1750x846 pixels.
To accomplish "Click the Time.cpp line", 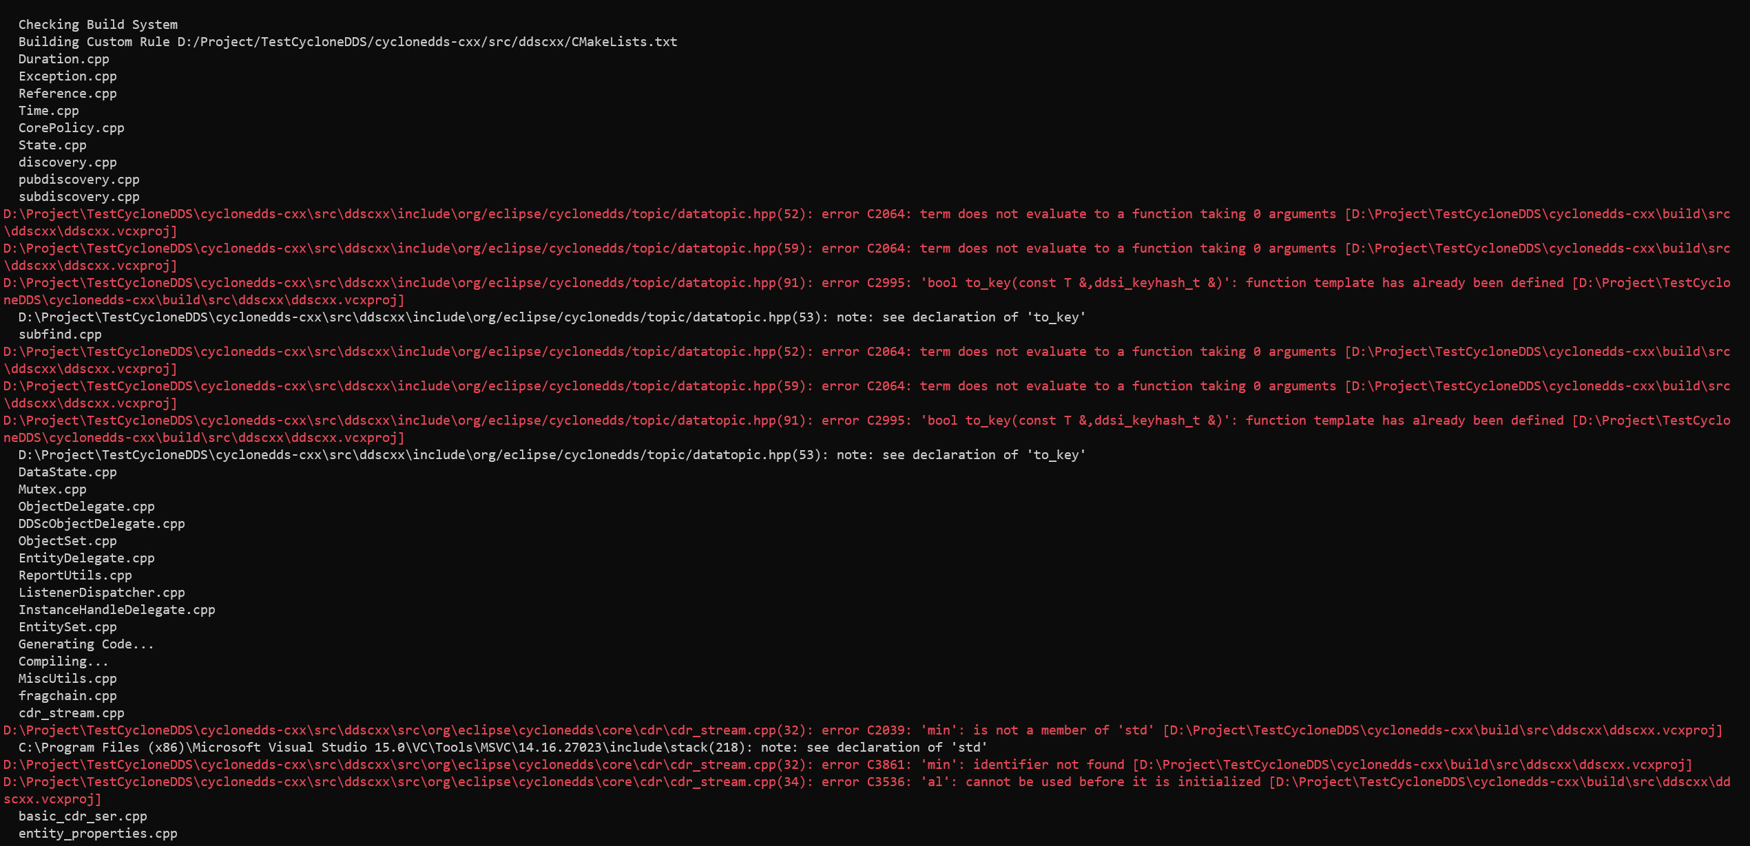I will click(48, 110).
